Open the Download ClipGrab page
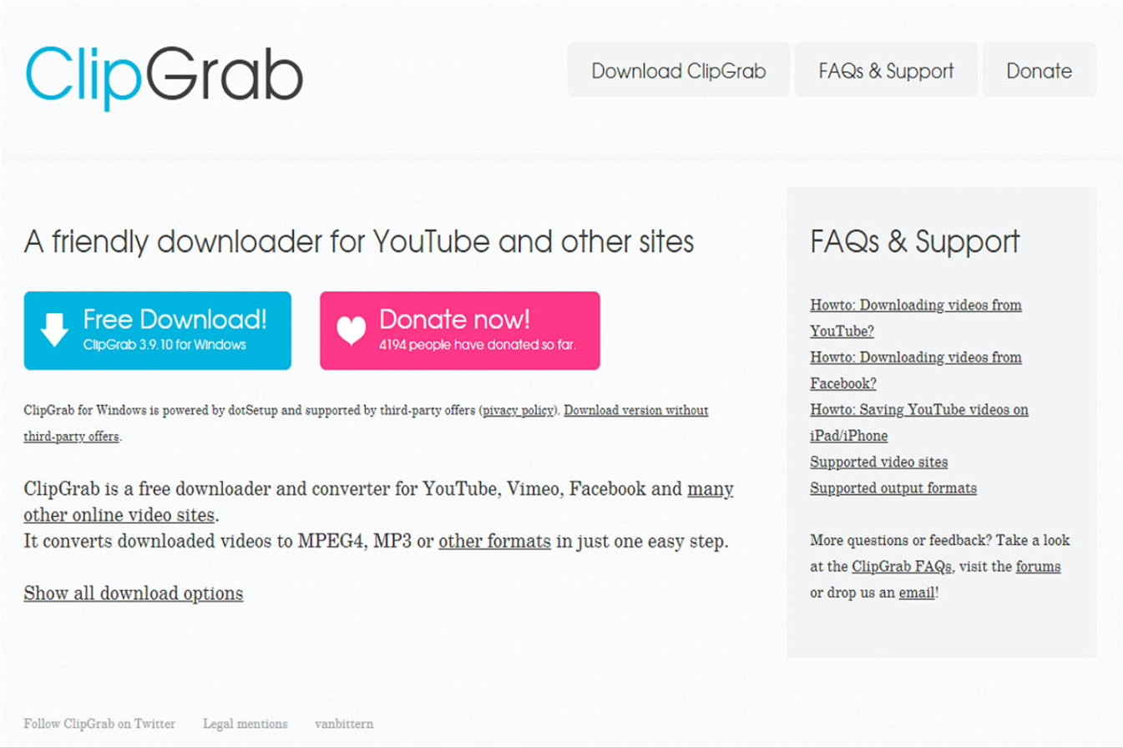The width and height of the screenshot is (1123, 748). point(678,70)
